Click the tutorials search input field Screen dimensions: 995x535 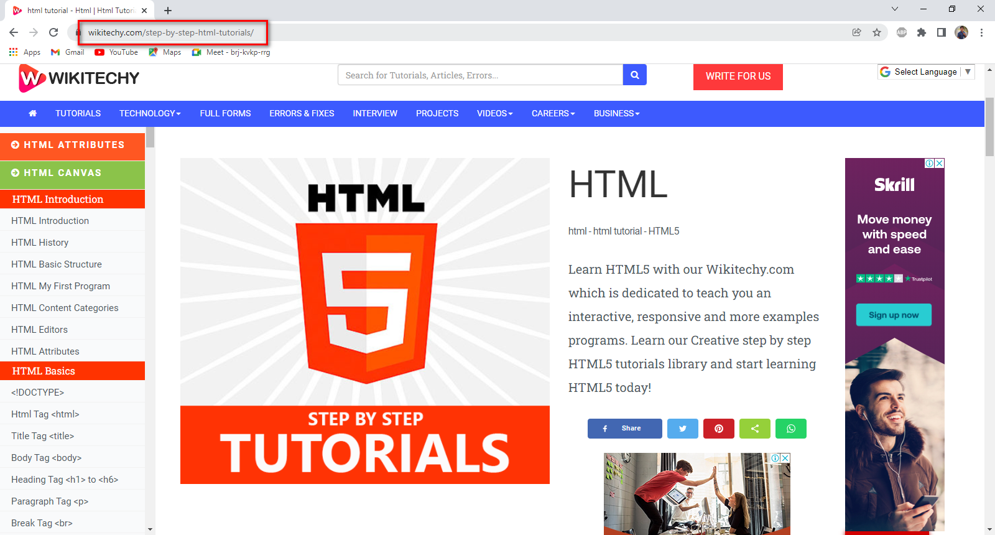coord(480,75)
